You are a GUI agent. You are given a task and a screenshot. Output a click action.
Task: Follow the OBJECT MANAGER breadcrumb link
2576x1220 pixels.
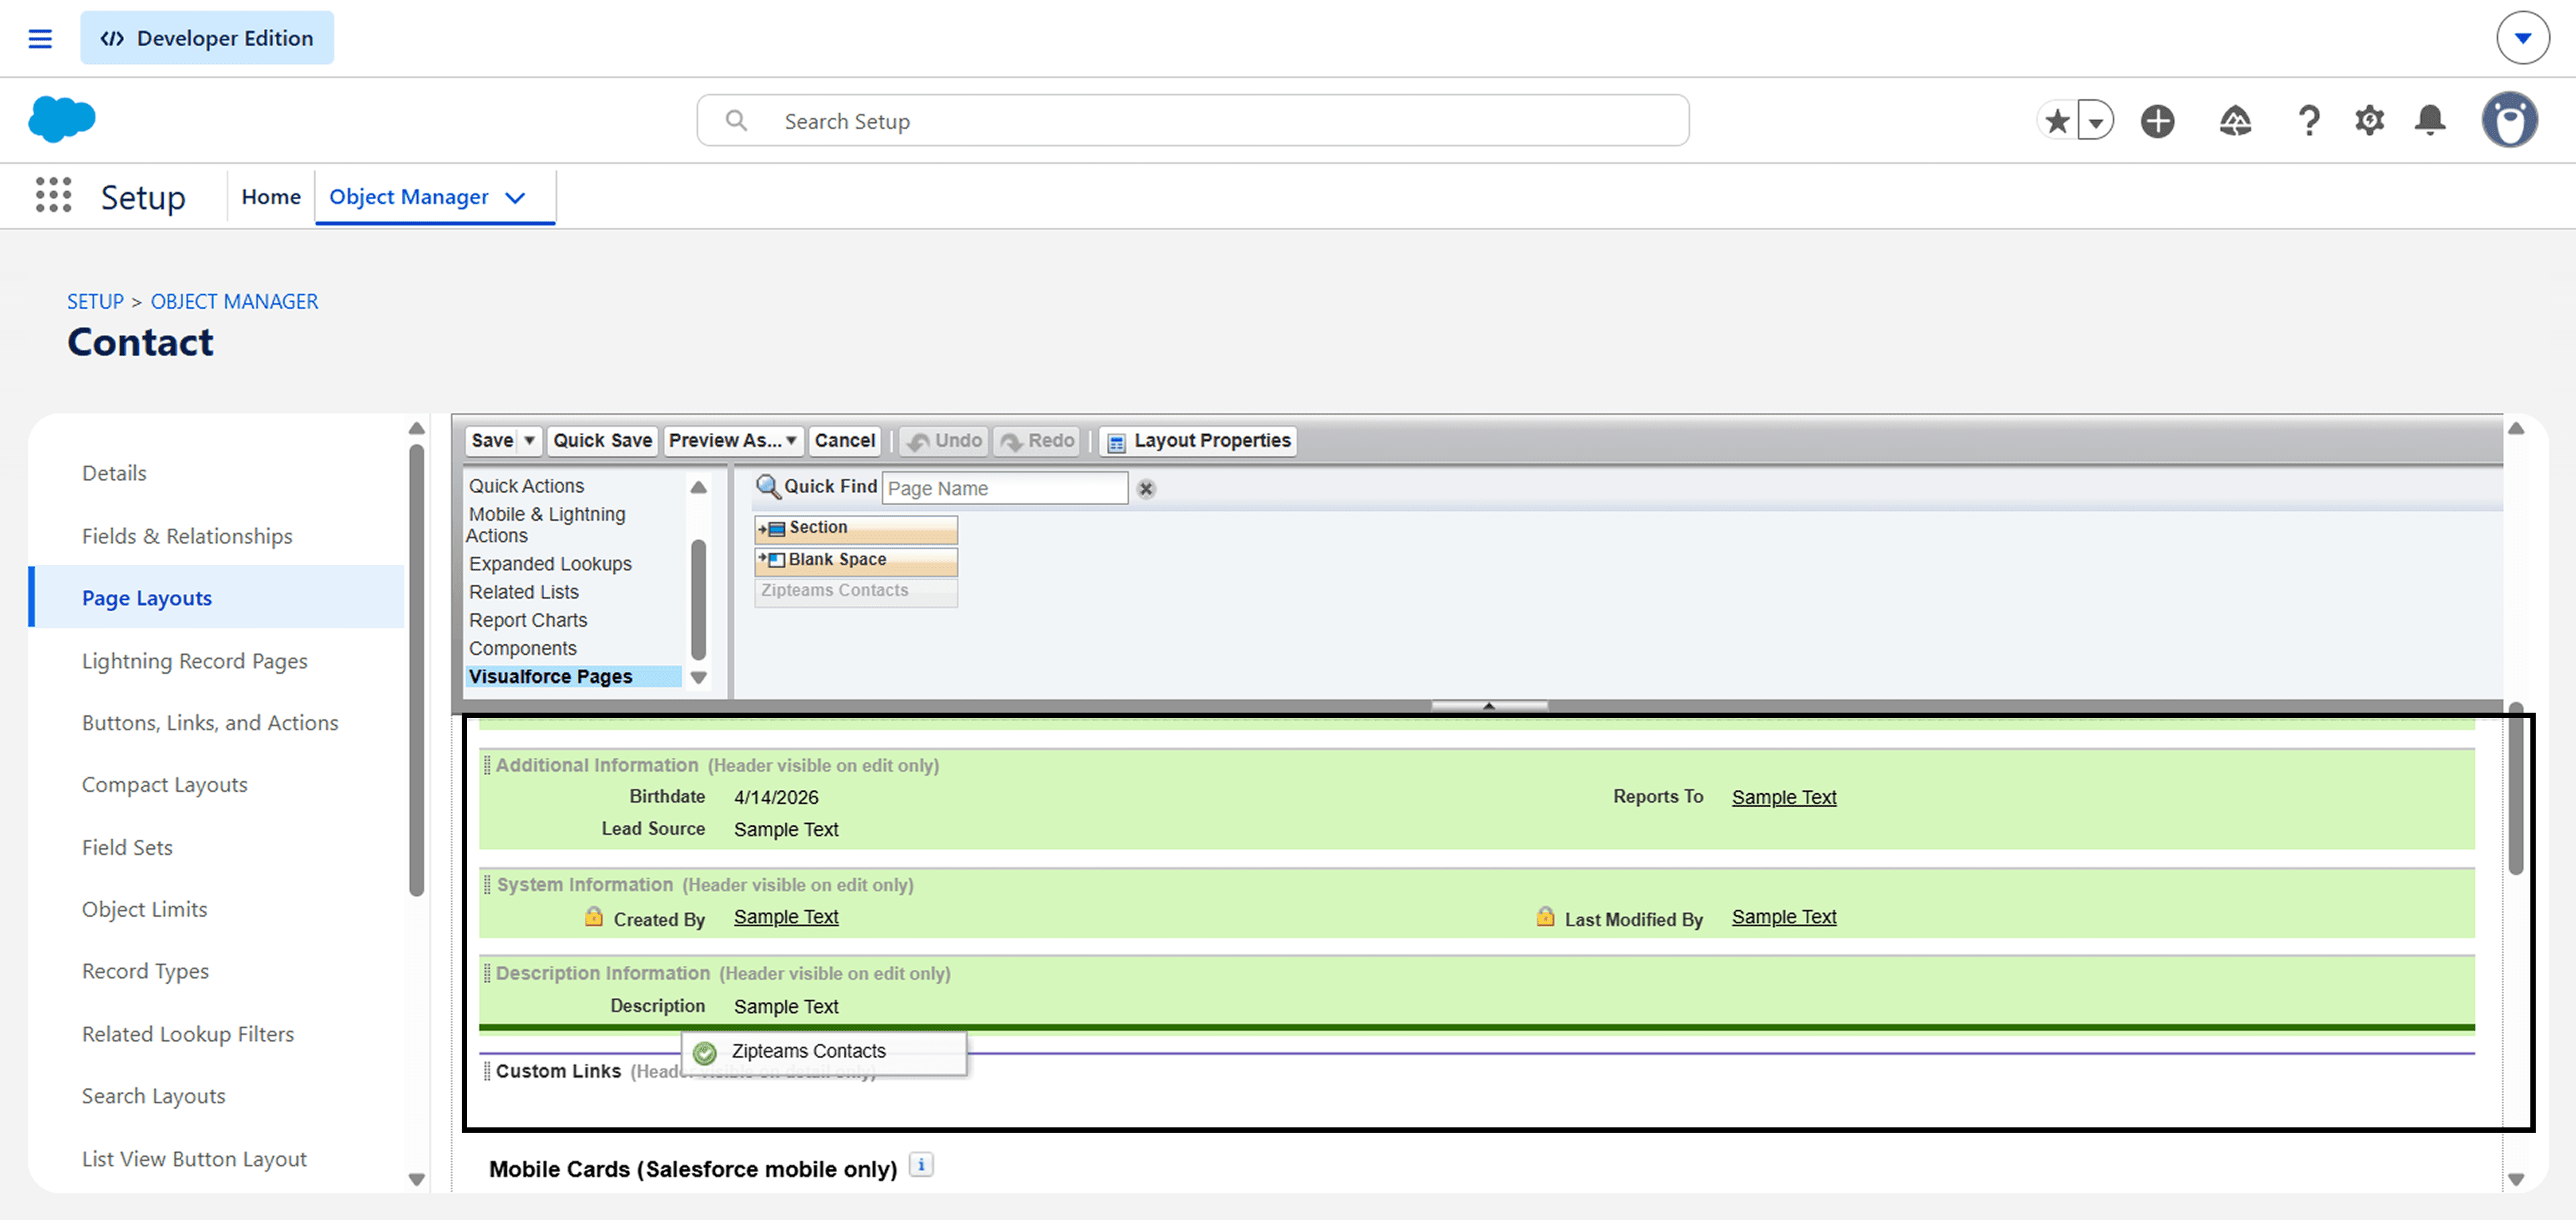coord(234,301)
